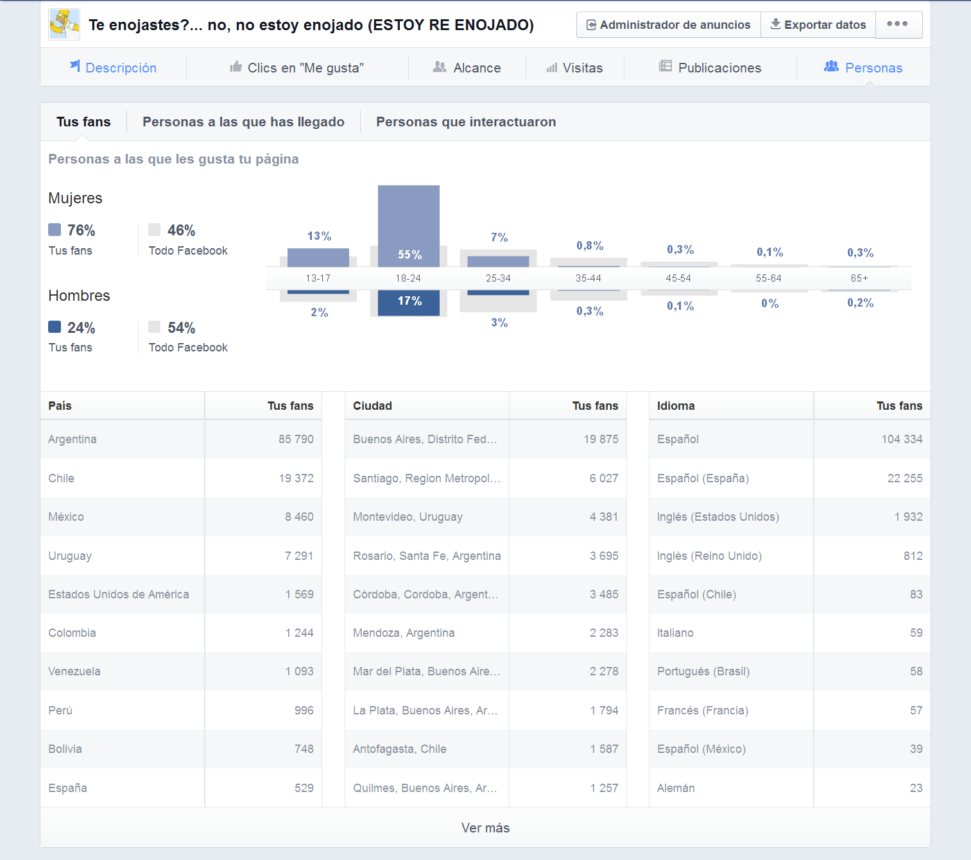971x860 pixels.
Task: Click the Hombres Todo Facebook gray swatch
Action: (x=154, y=327)
